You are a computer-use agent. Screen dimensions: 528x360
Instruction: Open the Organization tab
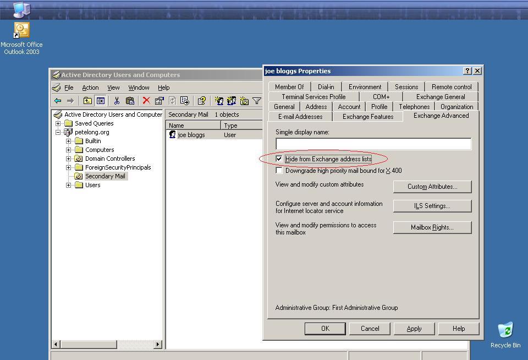coord(457,107)
